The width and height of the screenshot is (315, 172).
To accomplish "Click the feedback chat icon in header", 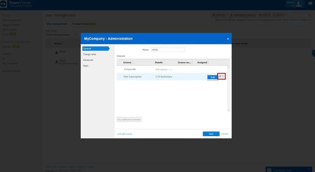I will 310,3.
